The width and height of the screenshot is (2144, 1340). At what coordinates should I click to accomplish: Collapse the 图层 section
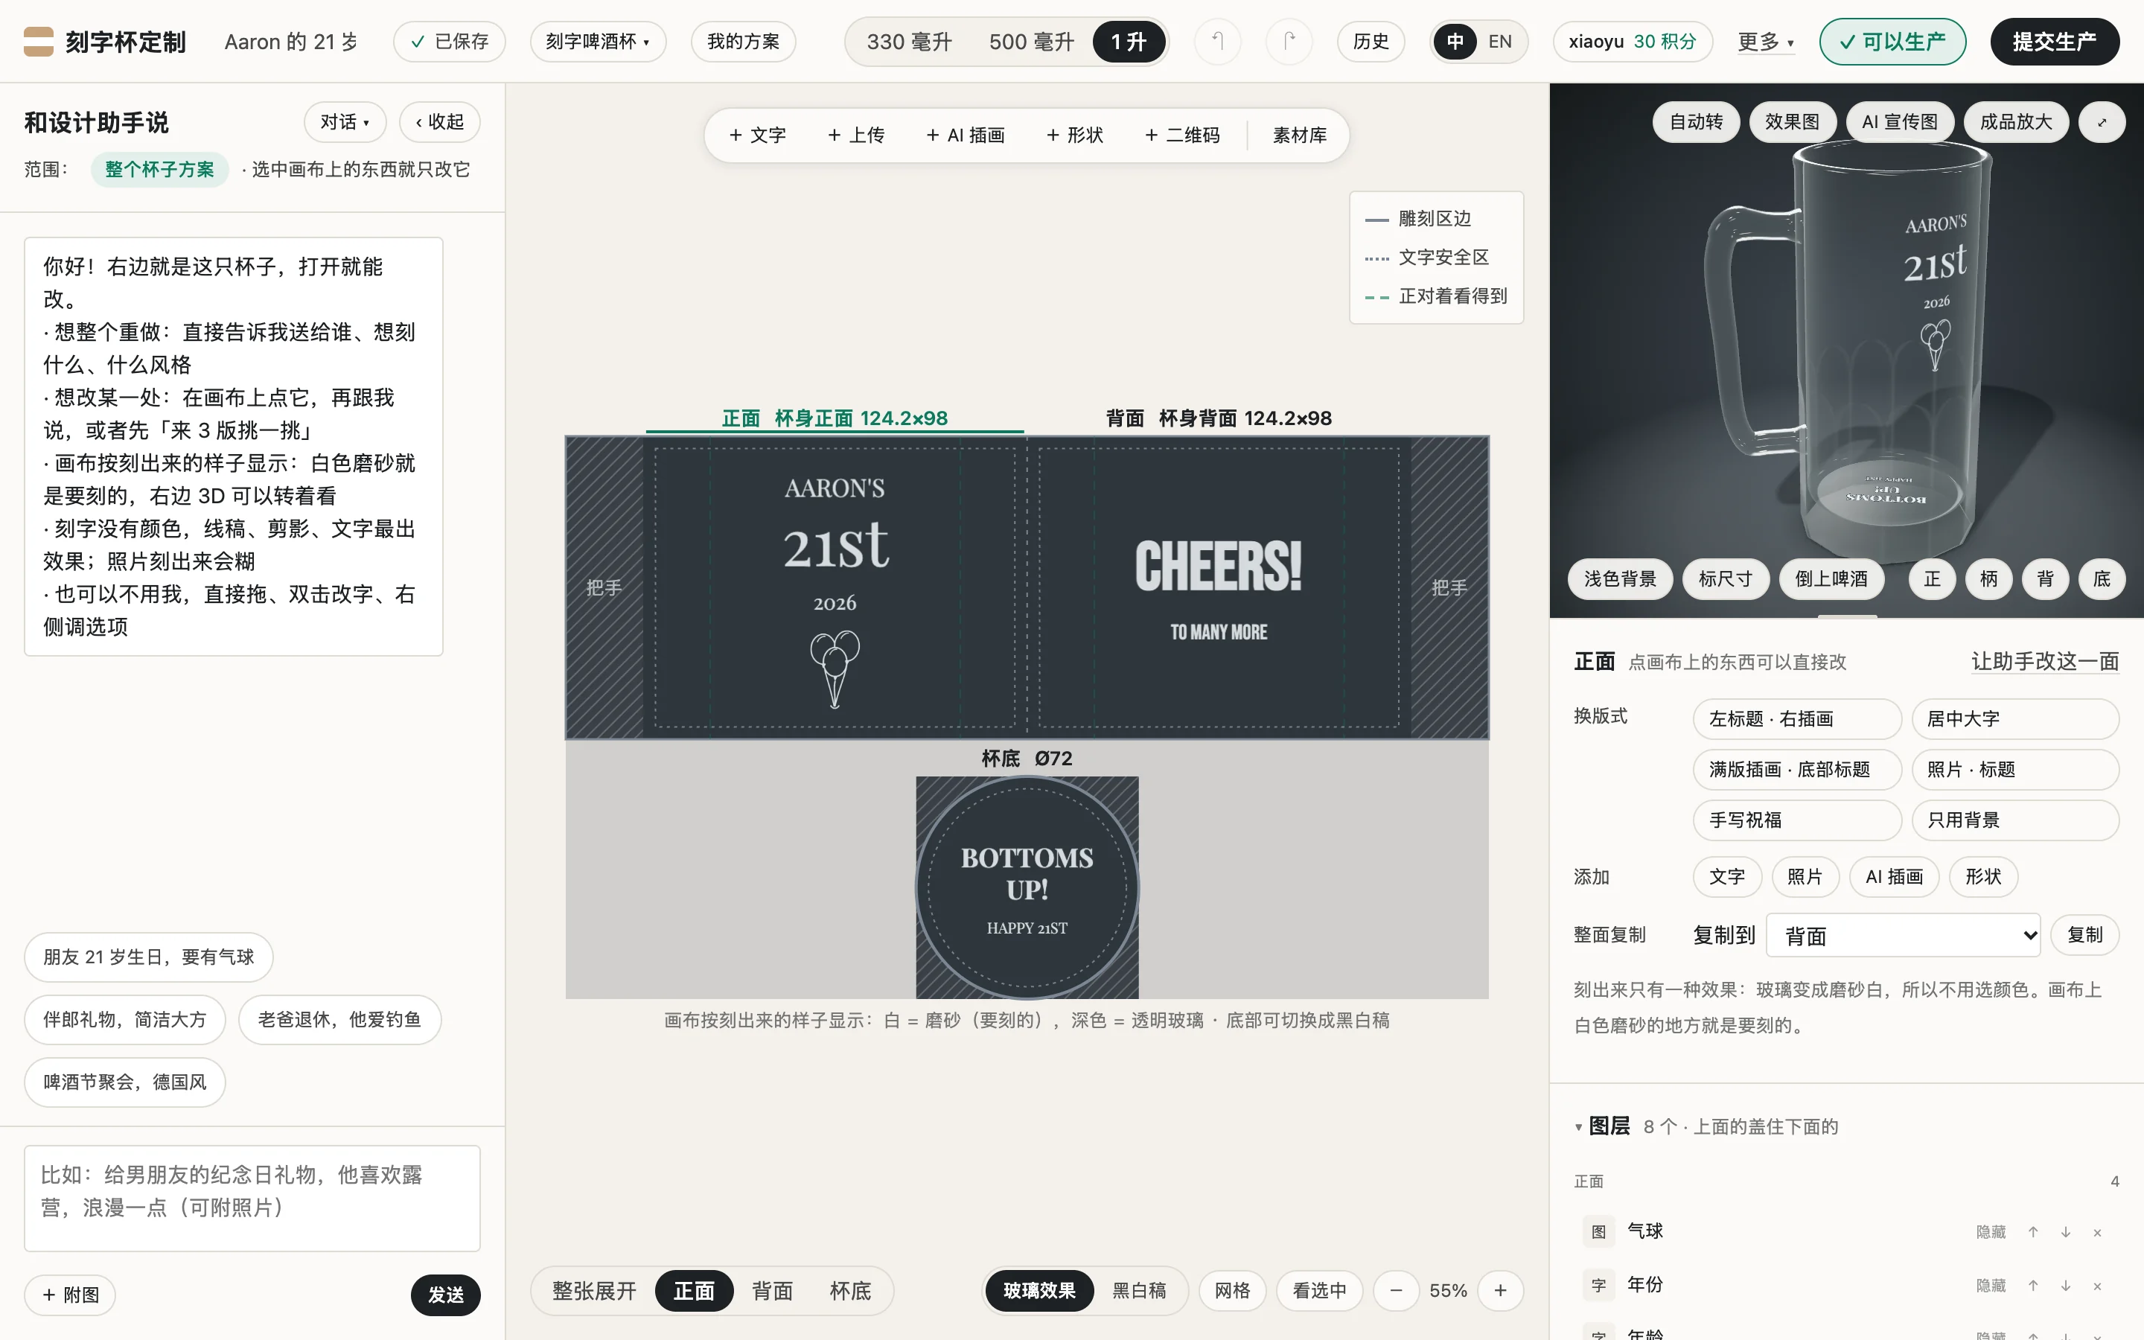tap(1578, 1127)
